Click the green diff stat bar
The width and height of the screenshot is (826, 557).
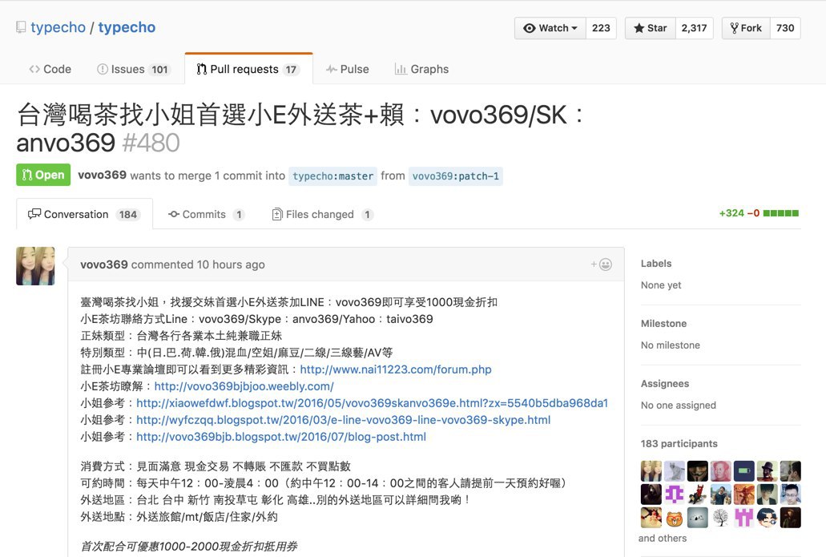781,213
